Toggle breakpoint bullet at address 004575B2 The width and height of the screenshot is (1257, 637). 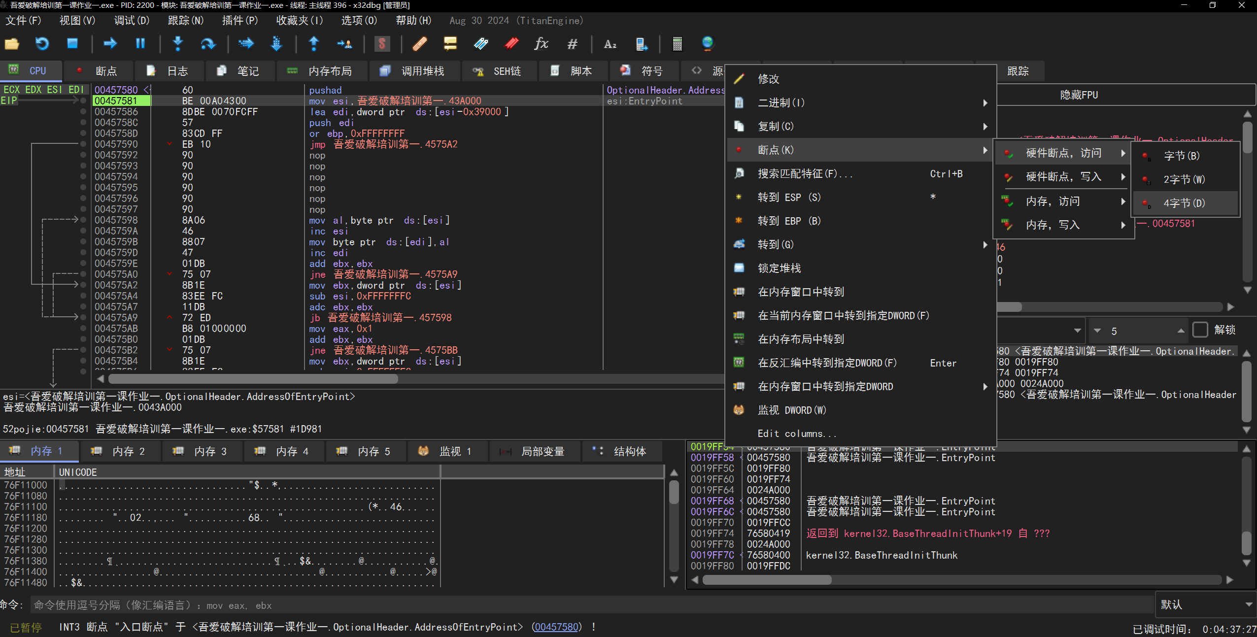tap(83, 350)
